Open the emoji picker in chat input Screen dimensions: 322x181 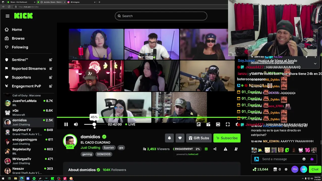[304, 159]
